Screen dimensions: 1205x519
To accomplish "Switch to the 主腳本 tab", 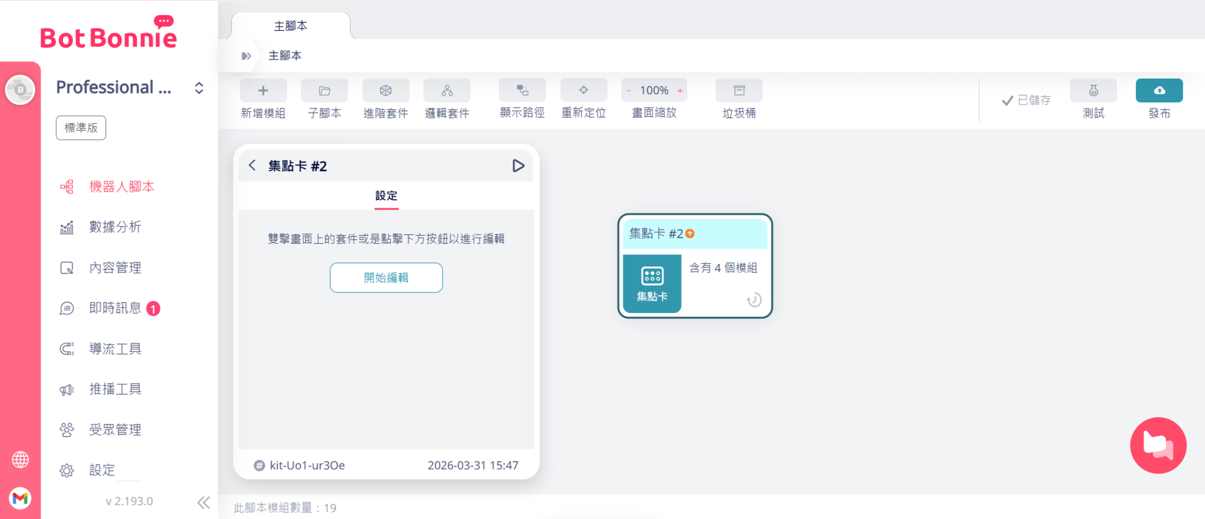I will click(x=291, y=26).
